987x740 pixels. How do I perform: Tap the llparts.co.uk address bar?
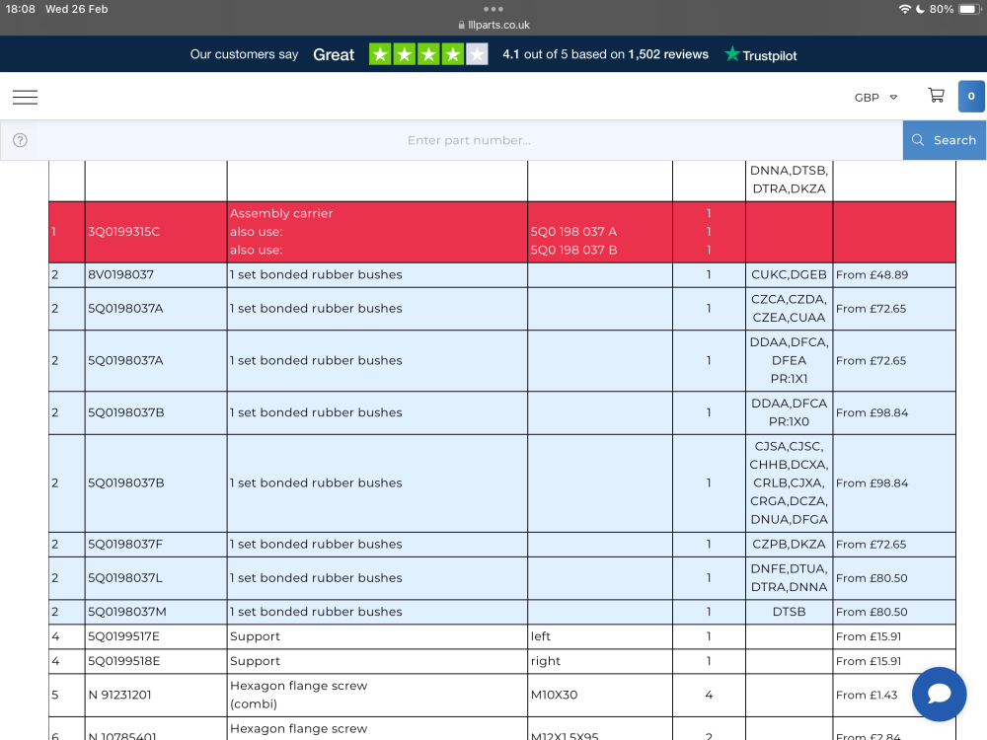[493, 26]
